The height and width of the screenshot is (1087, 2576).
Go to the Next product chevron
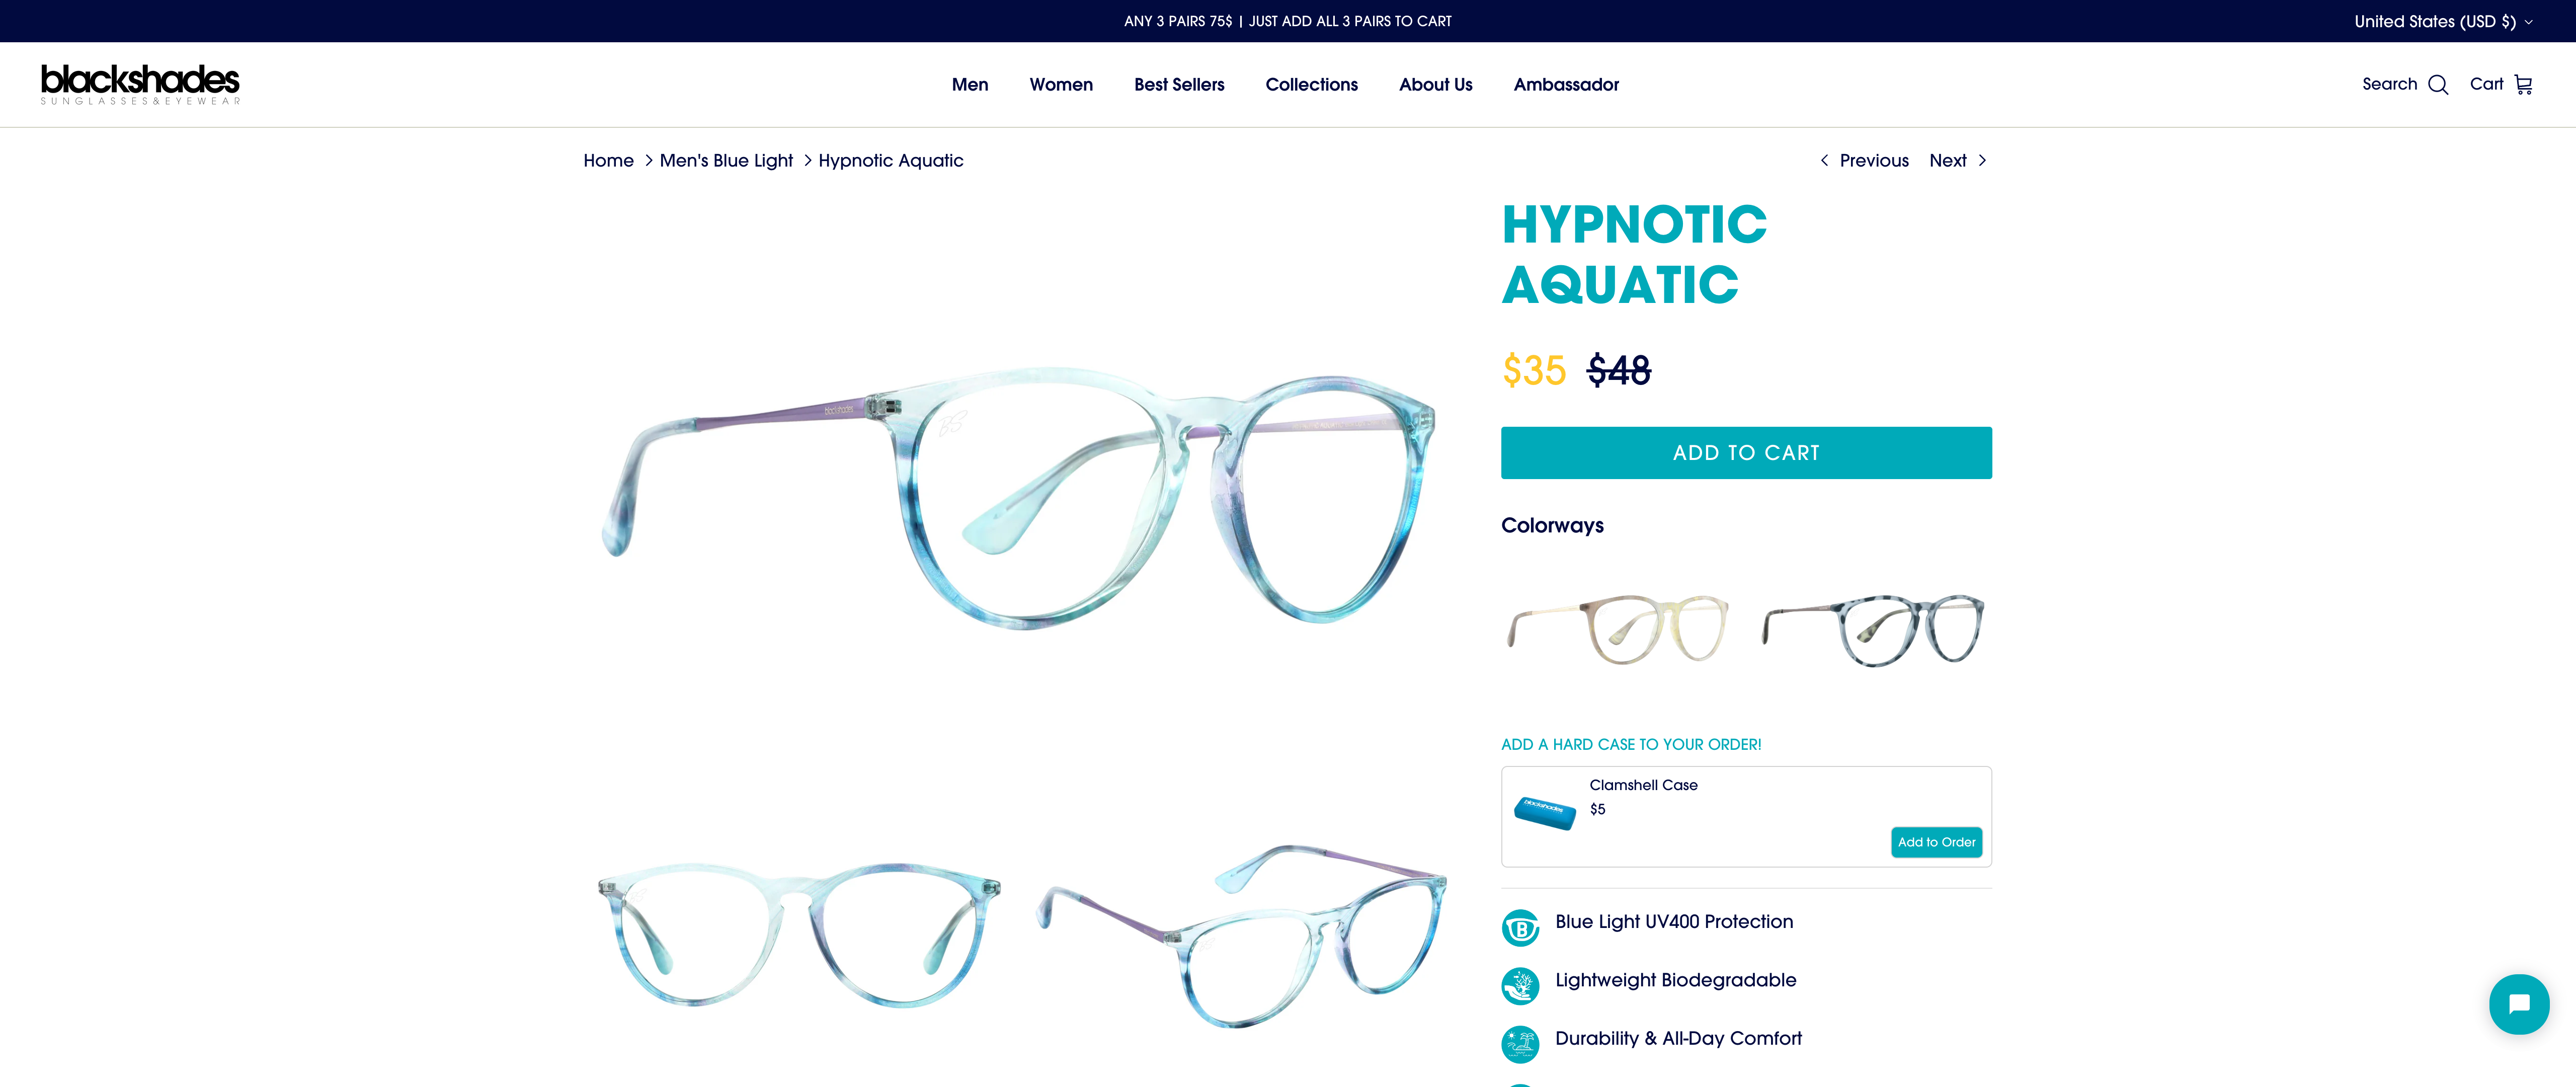1982,160
